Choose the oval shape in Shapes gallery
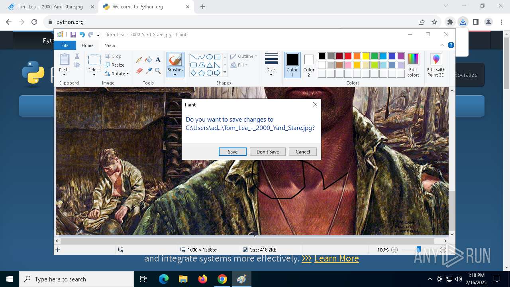Screen dimensions: 510x287 (x=209, y=57)
